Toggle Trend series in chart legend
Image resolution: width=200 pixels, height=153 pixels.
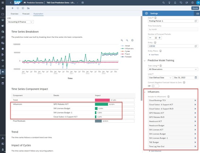[x=125, y=54]
